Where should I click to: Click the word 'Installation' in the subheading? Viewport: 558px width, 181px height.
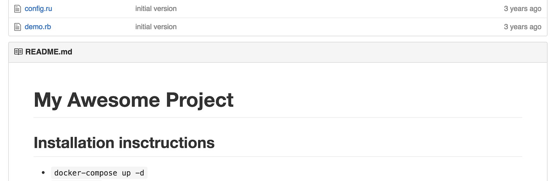click(74, 143)
